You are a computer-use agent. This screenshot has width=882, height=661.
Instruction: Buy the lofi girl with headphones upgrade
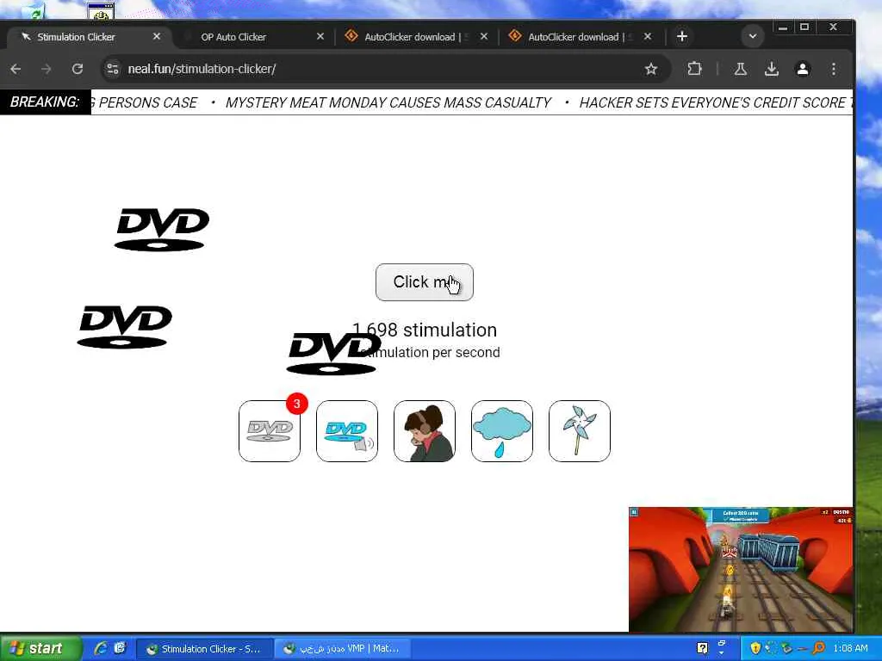tap(425, 431)
